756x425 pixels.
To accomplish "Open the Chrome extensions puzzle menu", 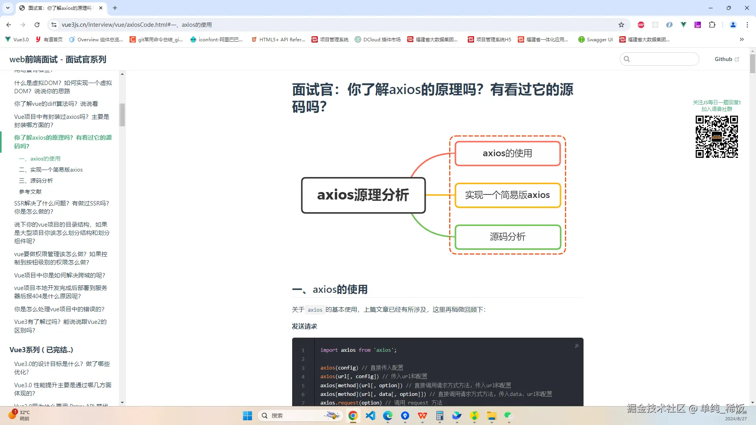I will [712, 24].
